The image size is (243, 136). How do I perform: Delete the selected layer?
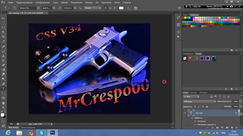coord(237,128)
